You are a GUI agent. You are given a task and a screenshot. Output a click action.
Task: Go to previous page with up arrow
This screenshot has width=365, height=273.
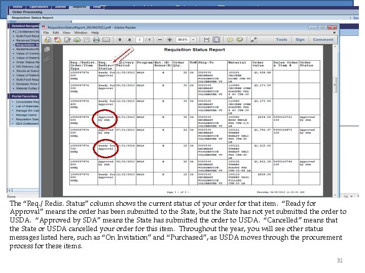coord(120,40)
